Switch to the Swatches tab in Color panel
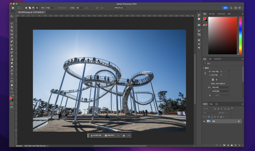255x151 pixels. (212, 14)
